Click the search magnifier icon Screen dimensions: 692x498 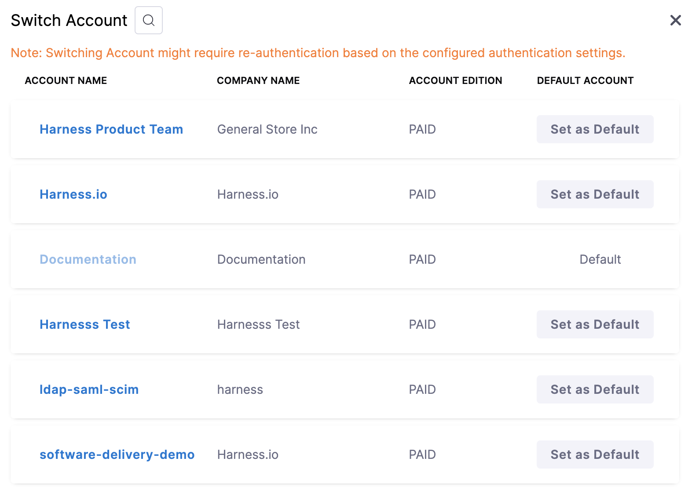click(149, 20)
